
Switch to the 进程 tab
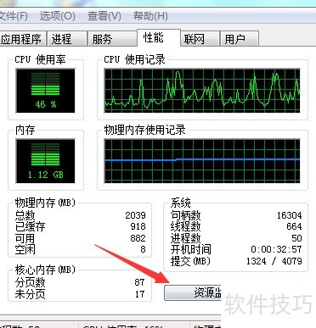click(x=66, y=39)
